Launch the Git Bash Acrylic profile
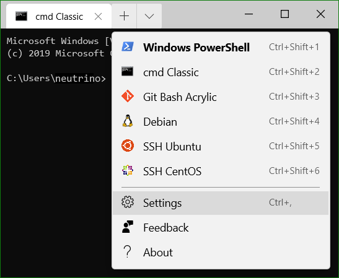Screen dimensions: 339x278 pyautogui.click(x=221, y=97)
